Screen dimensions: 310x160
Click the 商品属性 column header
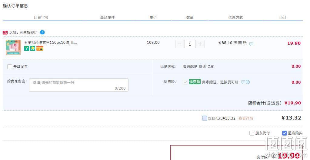[x=107, y=17]
